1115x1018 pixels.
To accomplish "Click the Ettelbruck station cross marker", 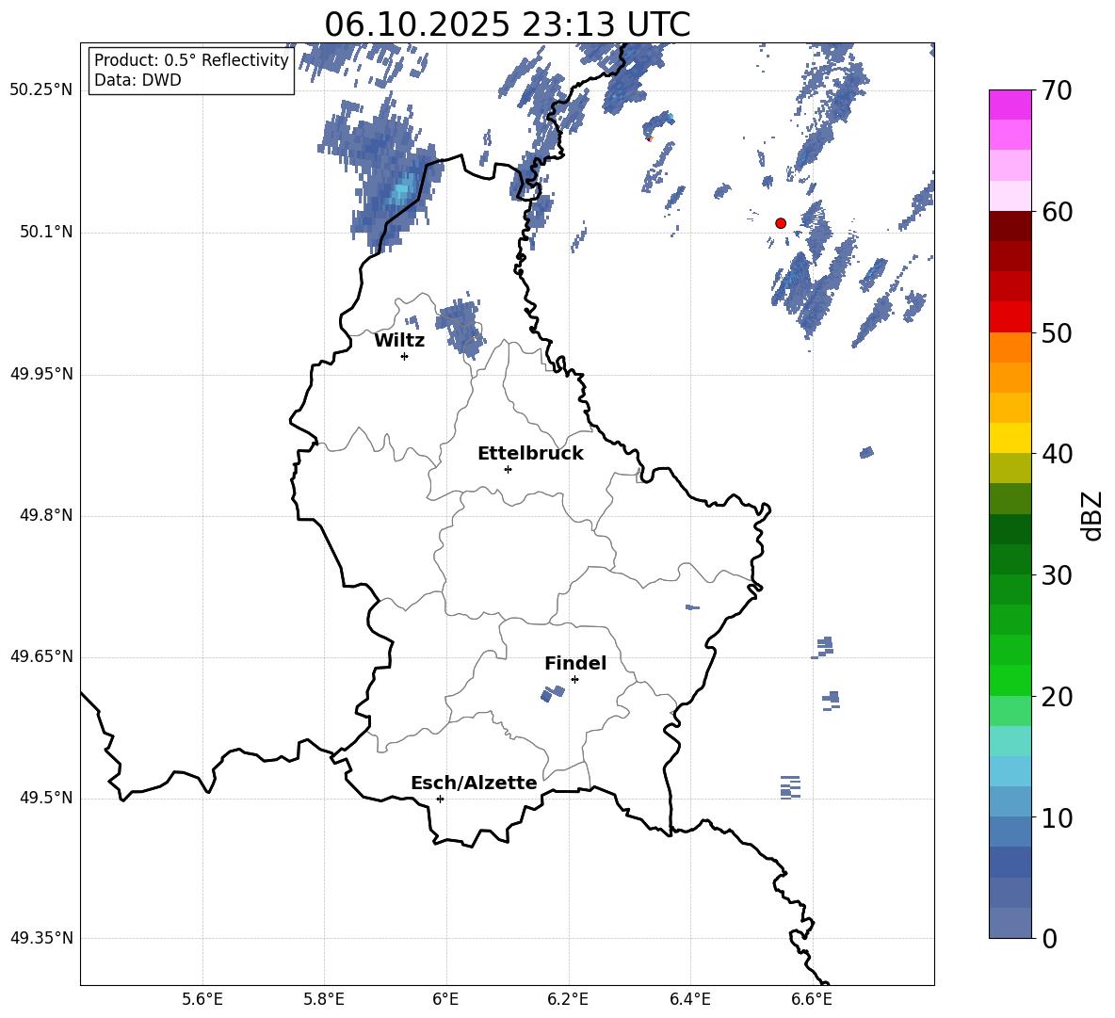I will coord(508,469).
